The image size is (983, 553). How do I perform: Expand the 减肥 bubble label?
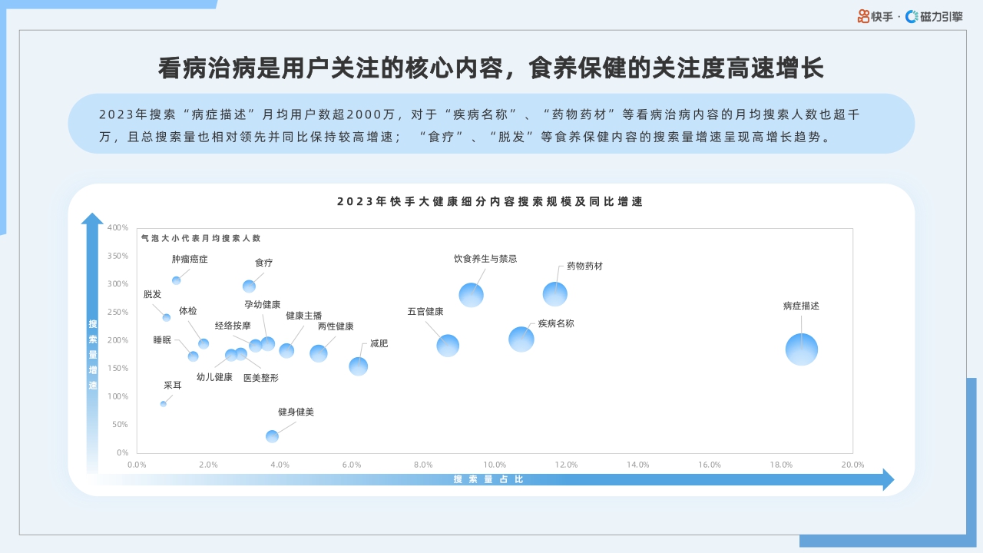click(377, 343)
